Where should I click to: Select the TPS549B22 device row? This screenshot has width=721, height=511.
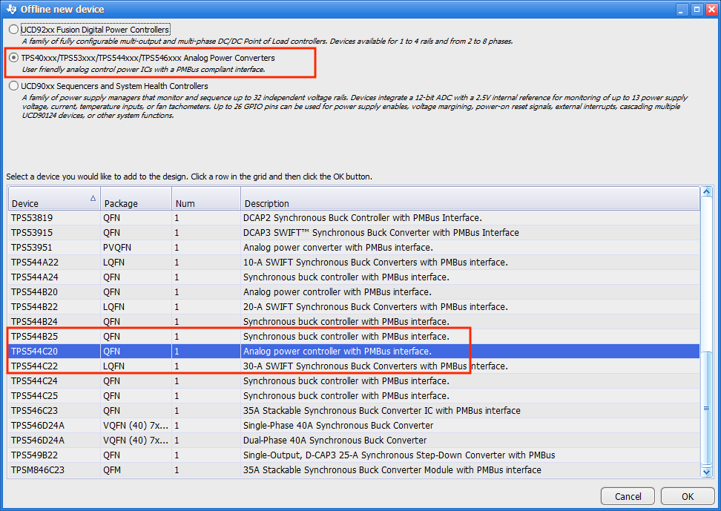point(354,455)
